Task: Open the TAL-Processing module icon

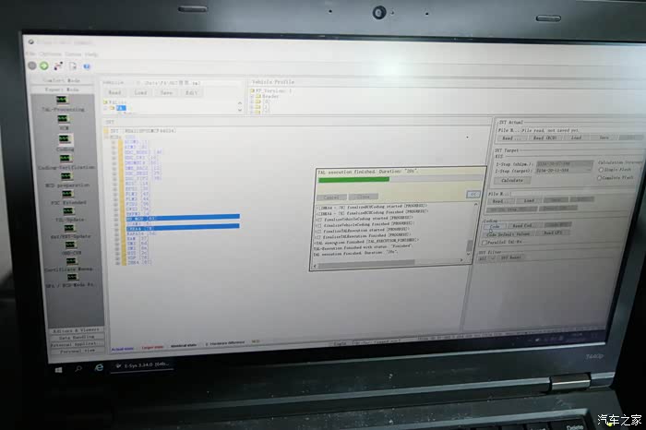Action: [62, 100]
